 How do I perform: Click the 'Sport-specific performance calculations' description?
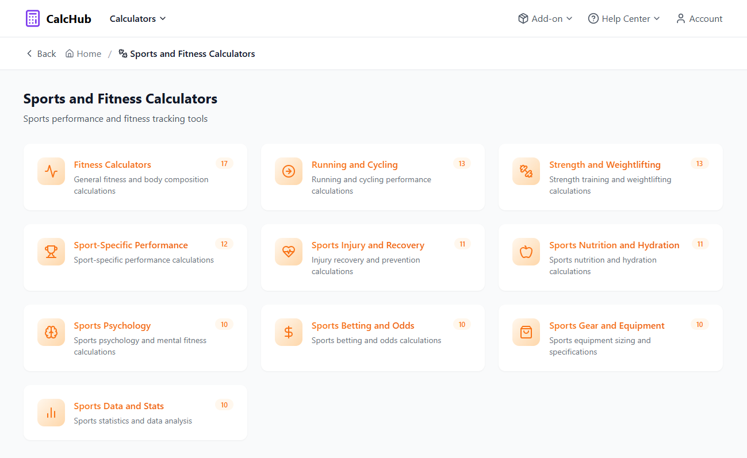pyautogui.click(x=144, y=260)
